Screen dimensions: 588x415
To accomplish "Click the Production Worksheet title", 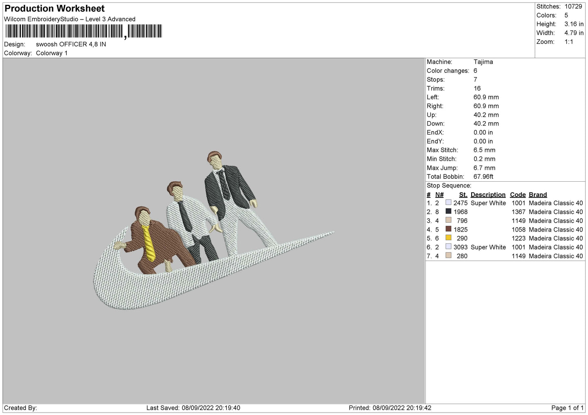I will tap(55, 9).
